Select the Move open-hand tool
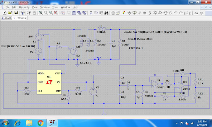This screenshot has width=212, height=127. (165, 13)
